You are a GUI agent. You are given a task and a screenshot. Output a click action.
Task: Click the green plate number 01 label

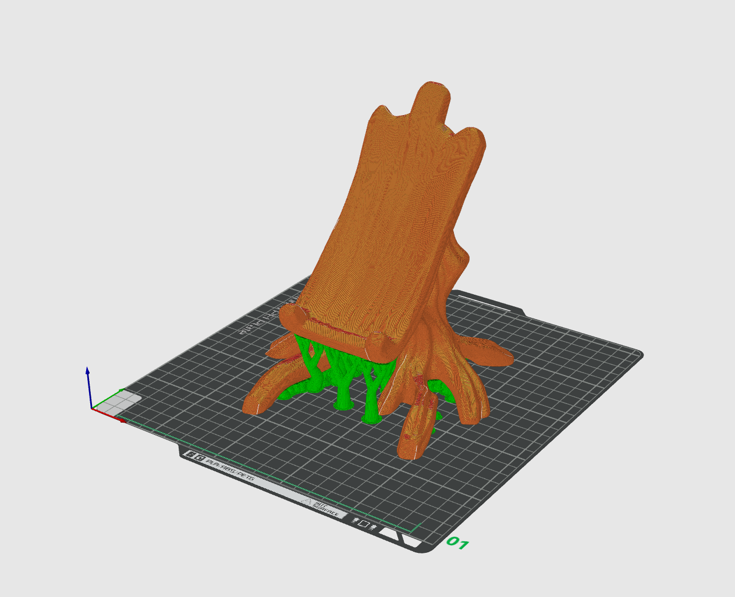tap(457, 544)
